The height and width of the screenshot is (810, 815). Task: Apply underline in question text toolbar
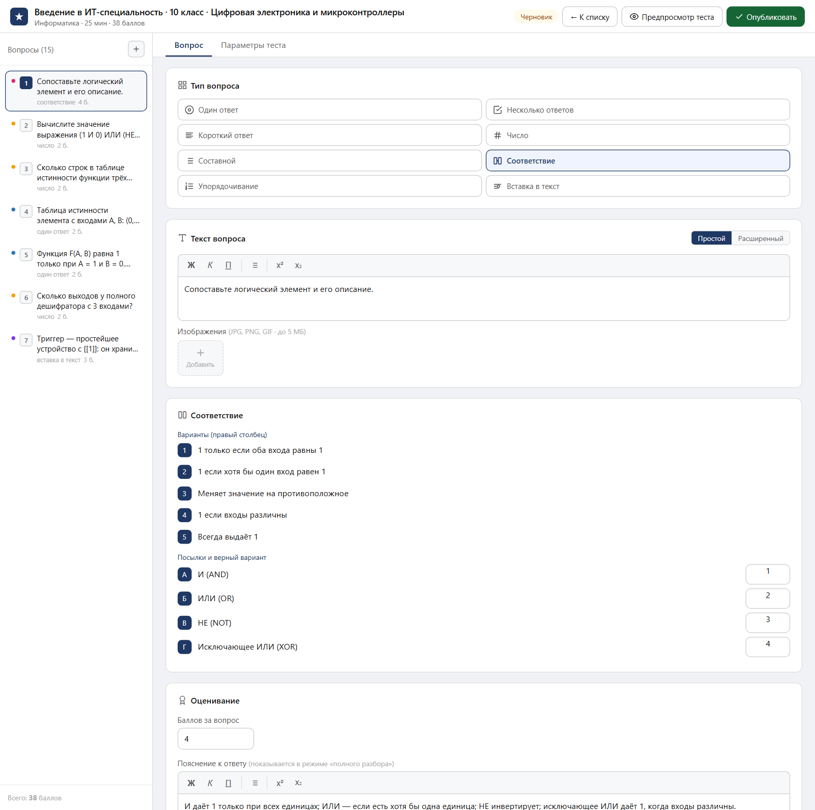228,265
